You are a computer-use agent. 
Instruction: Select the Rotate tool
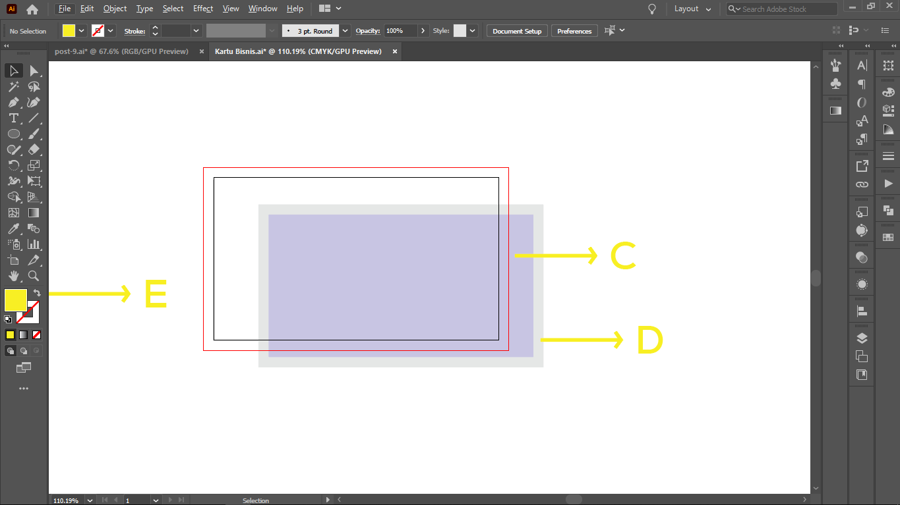14,165
